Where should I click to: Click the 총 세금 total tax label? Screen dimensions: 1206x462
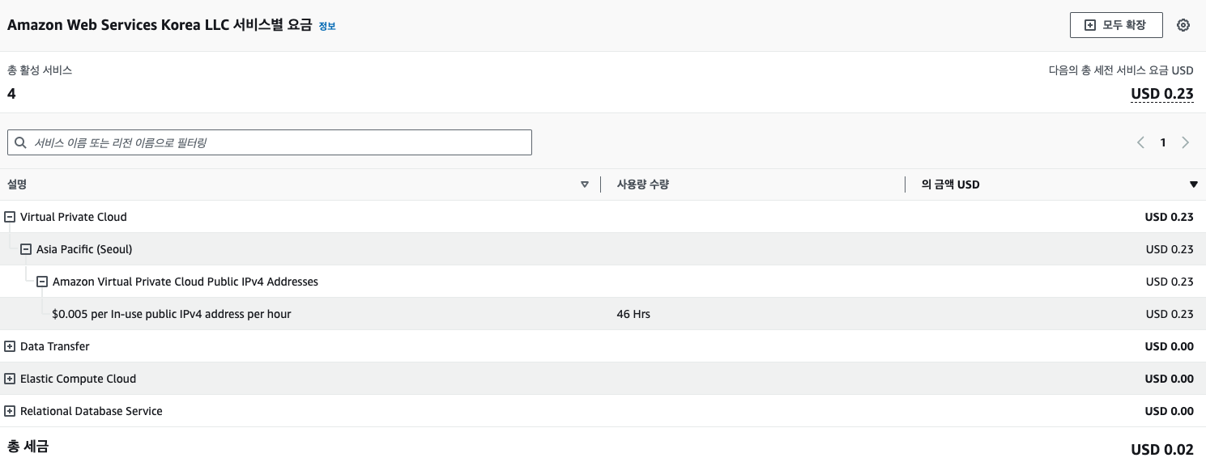28,446
